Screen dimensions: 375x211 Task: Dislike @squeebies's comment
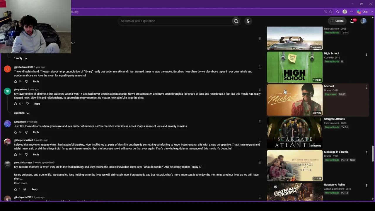pyautogui.click(x=27, y=104)
